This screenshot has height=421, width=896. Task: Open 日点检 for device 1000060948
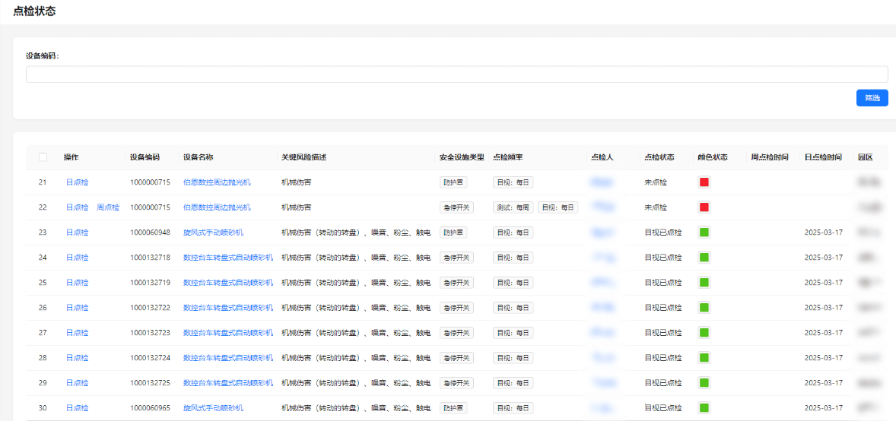coord(77,233)
